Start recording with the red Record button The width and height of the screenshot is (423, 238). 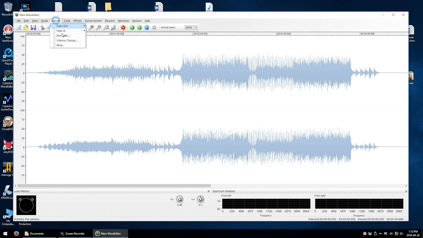coord(123,27)
